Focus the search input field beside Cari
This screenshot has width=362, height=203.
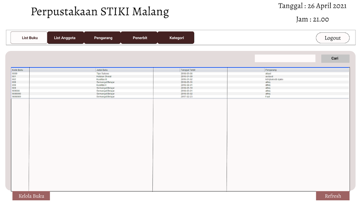285,58
